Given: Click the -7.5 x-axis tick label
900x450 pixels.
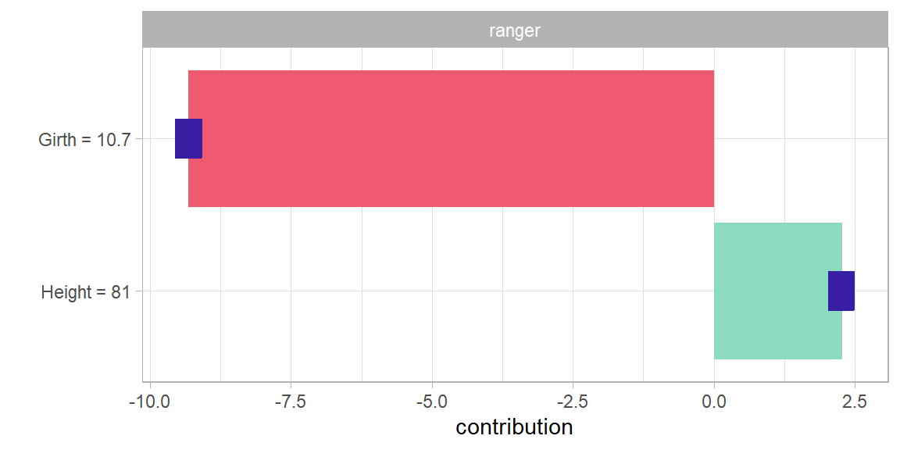Looking at the screenshot, I should coord(291,402).
